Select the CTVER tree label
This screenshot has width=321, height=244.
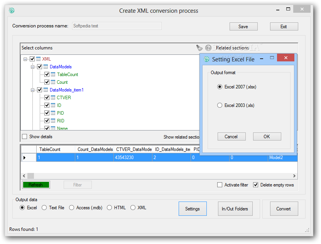[x=64, y=98]
